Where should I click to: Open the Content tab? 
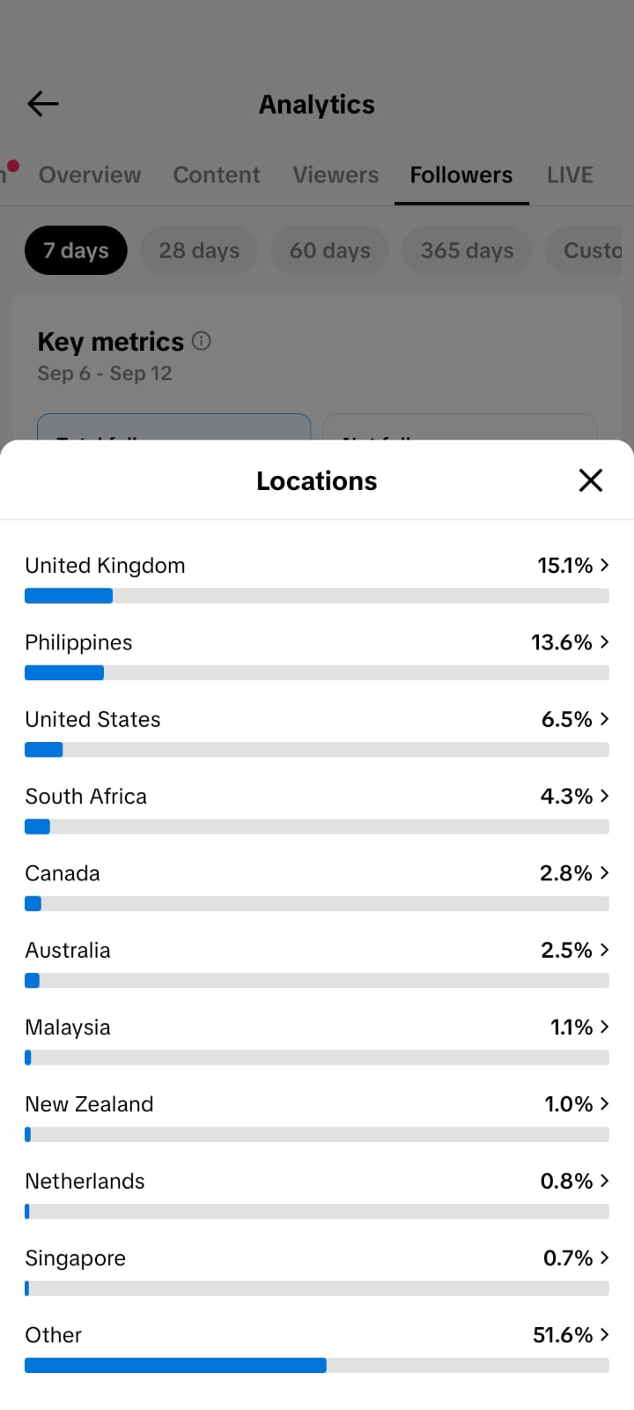point(217,174)
